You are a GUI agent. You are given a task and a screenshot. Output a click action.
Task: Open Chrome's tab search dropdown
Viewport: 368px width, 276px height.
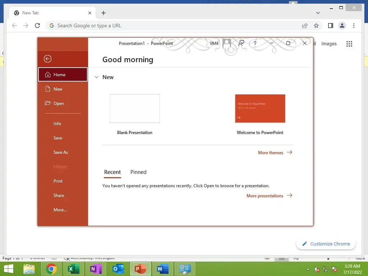pos(318,13)
